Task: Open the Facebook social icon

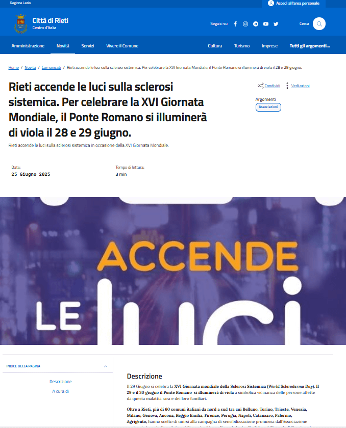Action: point(235,24)
